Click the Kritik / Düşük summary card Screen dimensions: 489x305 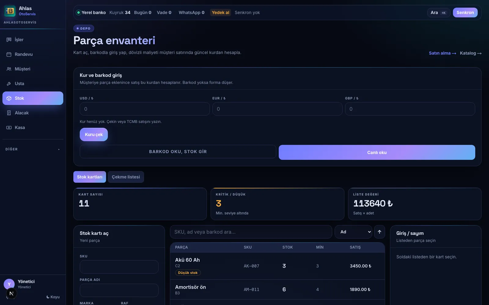point(278,204)
